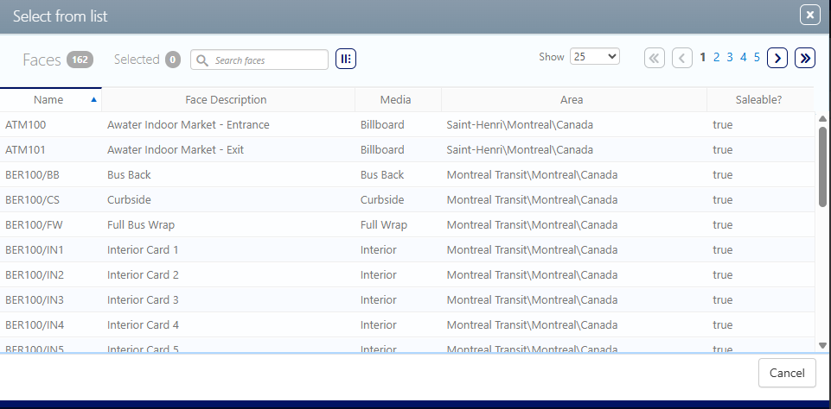Click the Name column sort arrow
Viewport: 831px width, 409px height.
click(93, 100)
